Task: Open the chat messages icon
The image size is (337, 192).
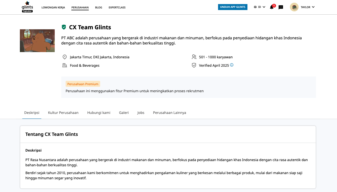Action: 281,7
